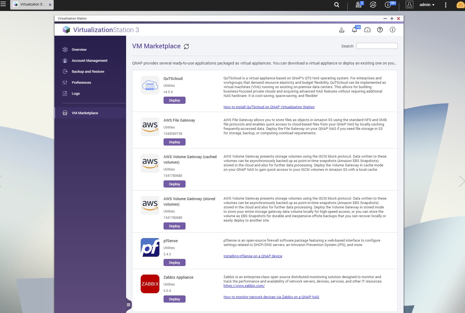The image size is (465, 313).
Task: Open the QuTScloud installation guide link
Action: [269, 107]
